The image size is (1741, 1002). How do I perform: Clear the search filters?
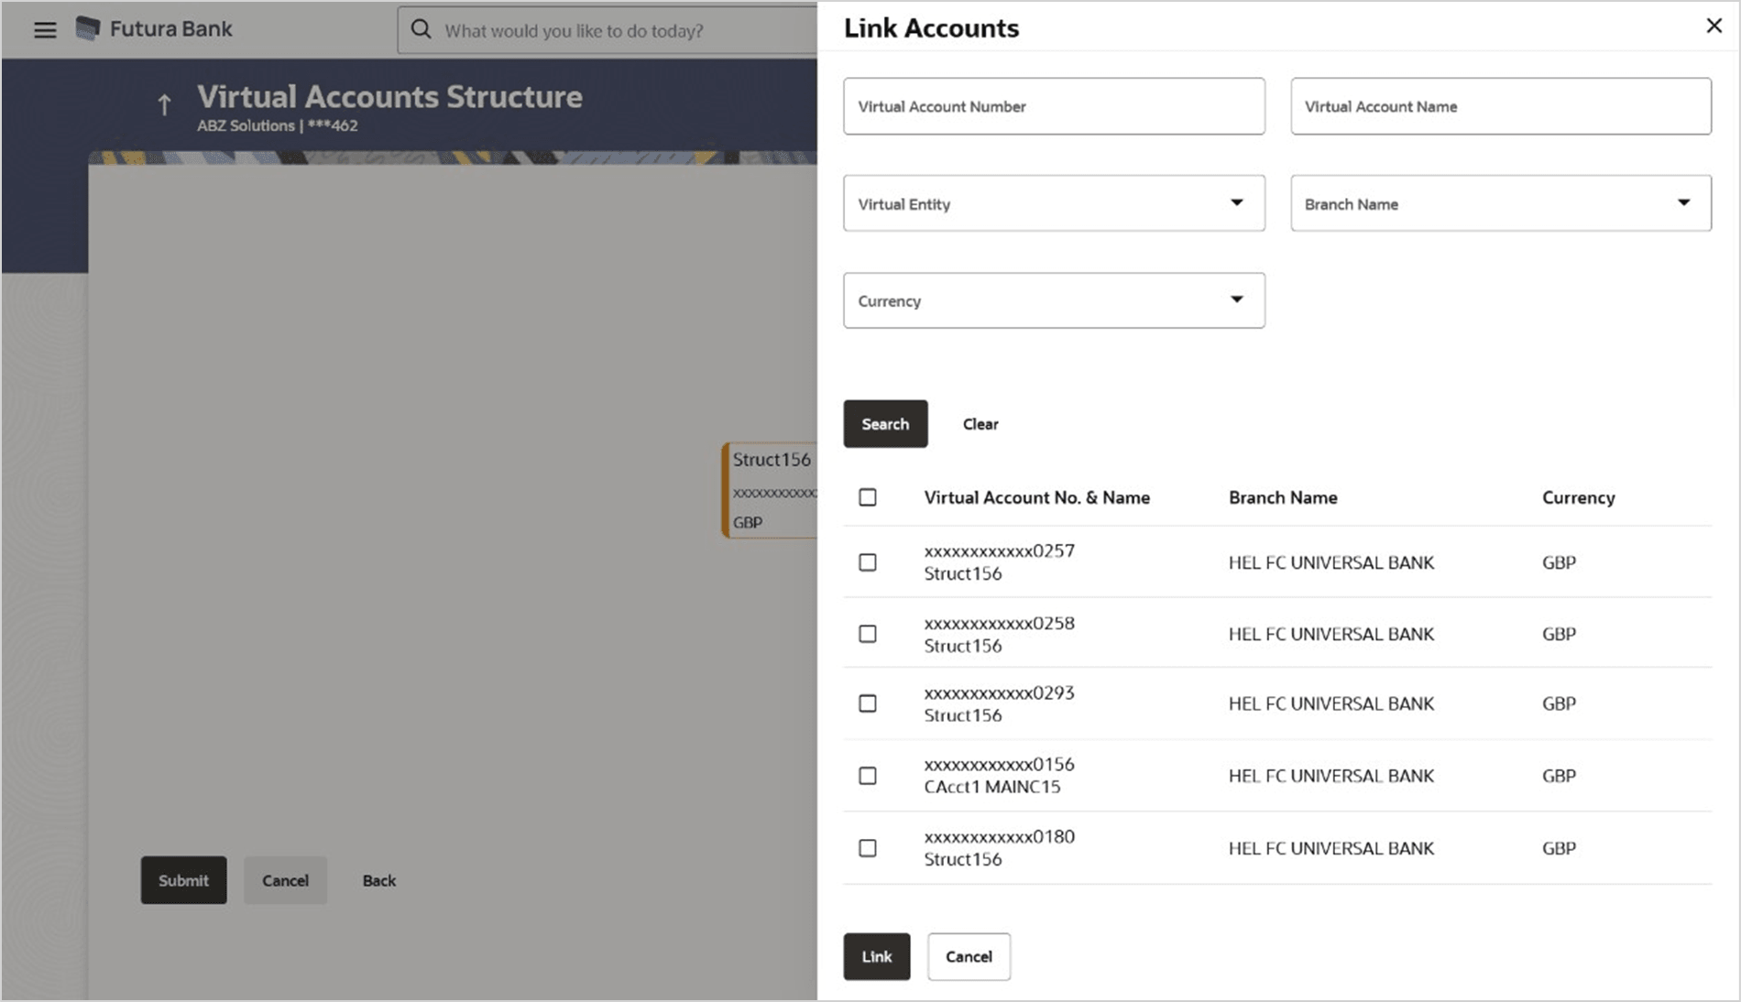(x=980, y=424)
